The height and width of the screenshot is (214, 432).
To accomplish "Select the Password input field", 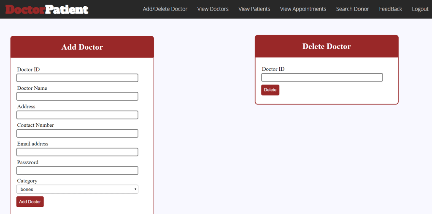I will (x=77, y=171).
